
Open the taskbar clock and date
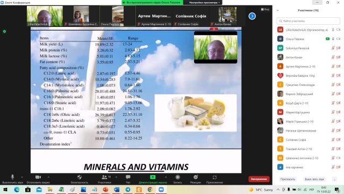[x=324, y=190]
